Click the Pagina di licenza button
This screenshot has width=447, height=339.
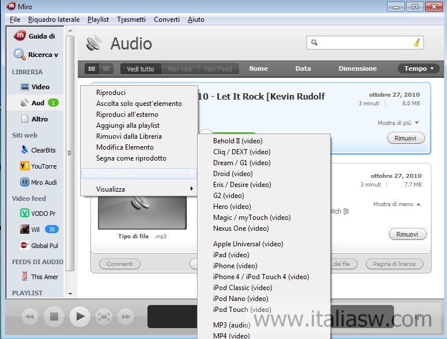(394, 264)
